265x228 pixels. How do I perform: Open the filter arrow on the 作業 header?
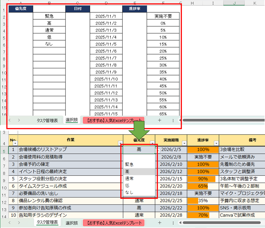coord(120,143)
